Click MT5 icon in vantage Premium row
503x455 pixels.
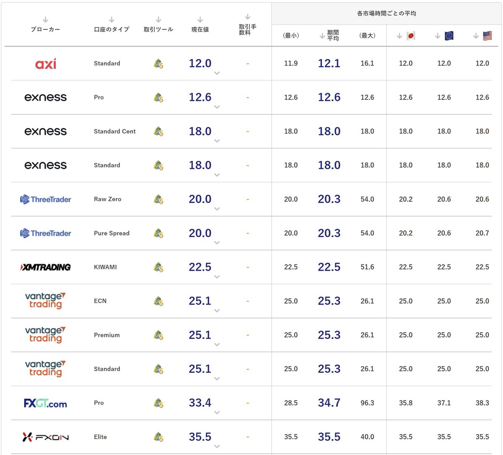(x=158, y=335)
